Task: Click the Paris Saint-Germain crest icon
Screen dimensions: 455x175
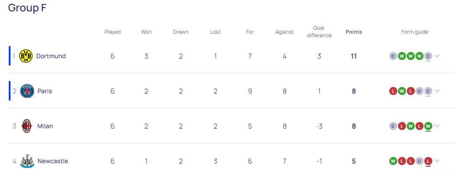Action: tap(27, 91)
